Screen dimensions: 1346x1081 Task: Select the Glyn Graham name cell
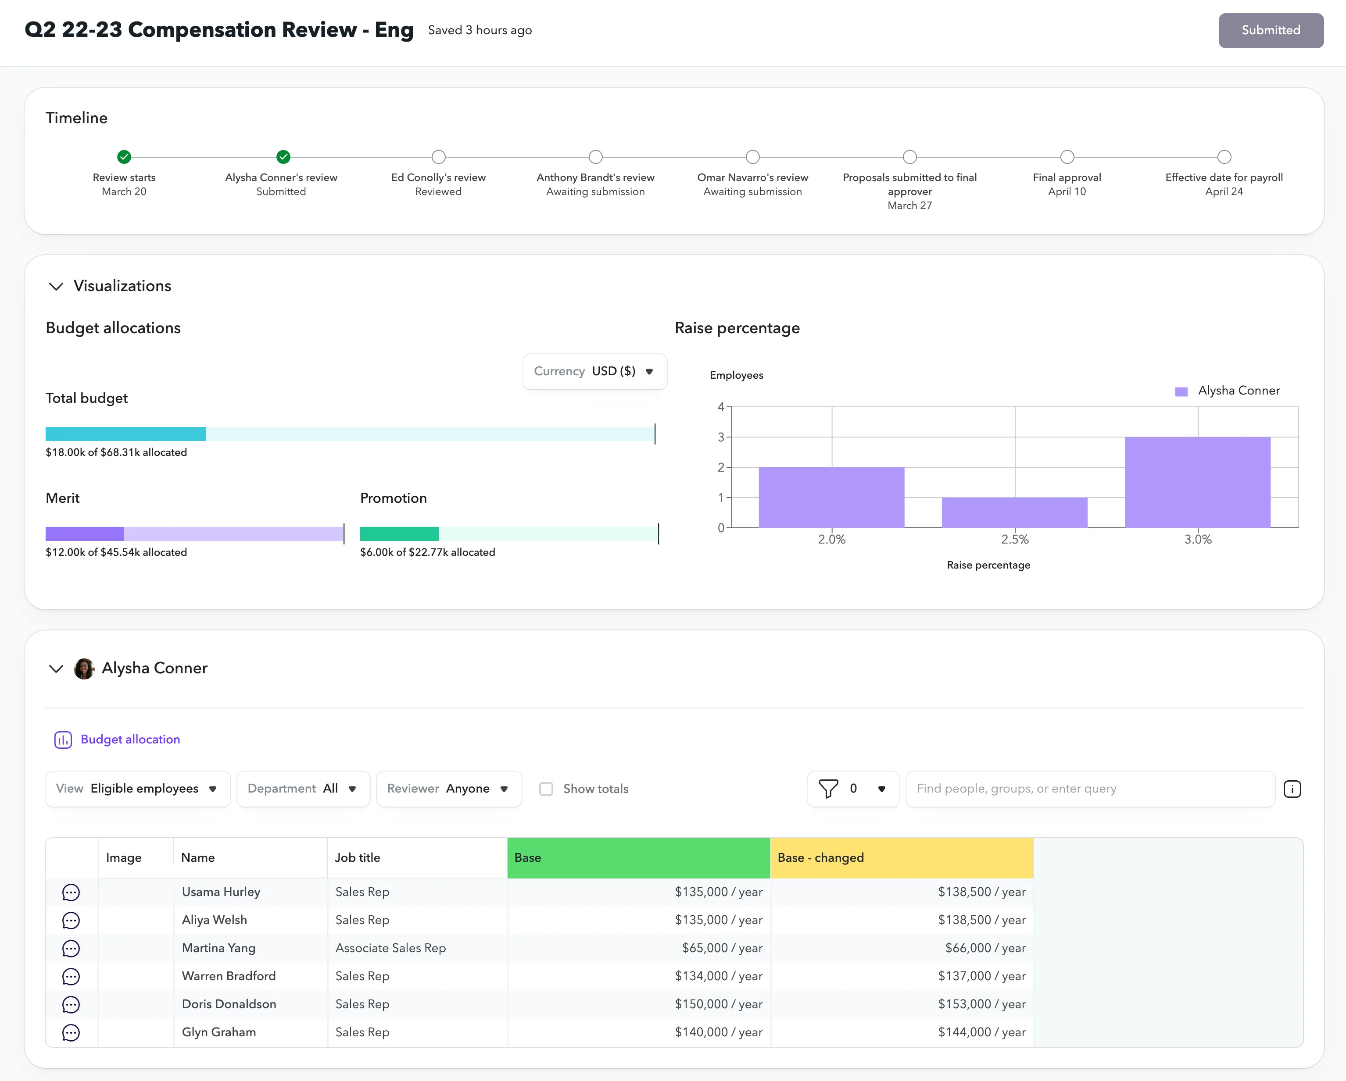251,1033
